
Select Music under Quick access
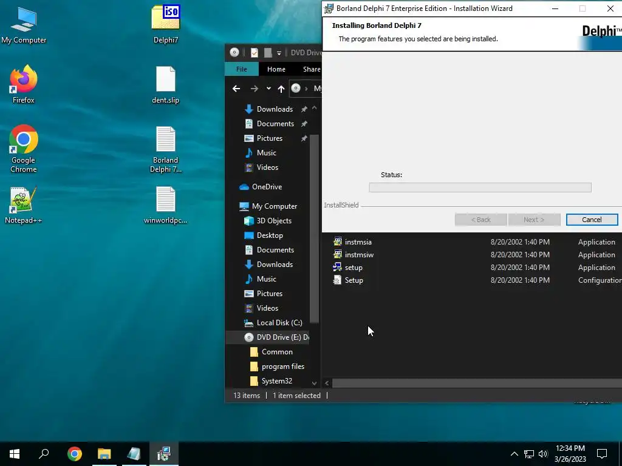click(266, 152)
